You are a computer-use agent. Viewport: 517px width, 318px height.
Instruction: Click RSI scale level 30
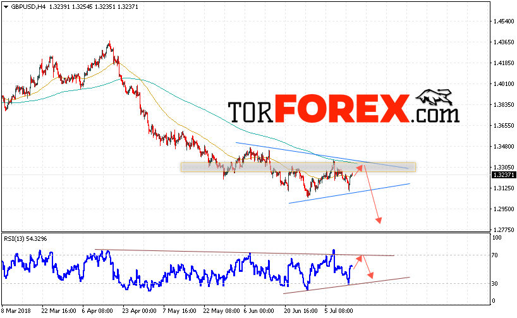coord(495,284)
